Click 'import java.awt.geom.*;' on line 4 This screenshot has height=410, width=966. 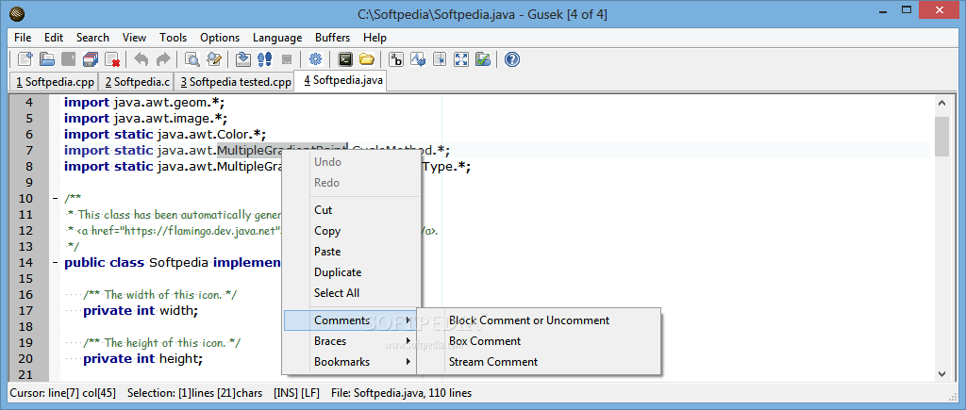[146, 102]
